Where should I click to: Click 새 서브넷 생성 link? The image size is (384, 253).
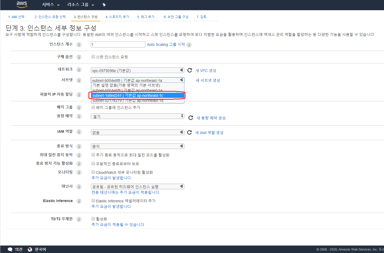(x=208, y=80)
